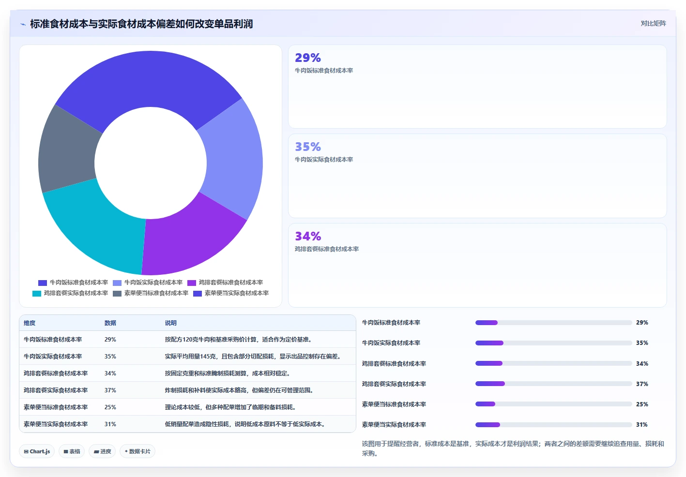
Task: Click the 牛肉饭实际食材成本率 caption in the data card
Action: [324, 160]
